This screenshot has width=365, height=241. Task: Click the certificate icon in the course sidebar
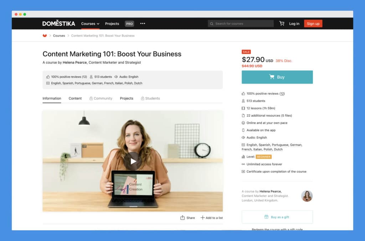tap(243, 171)
